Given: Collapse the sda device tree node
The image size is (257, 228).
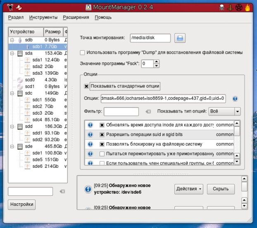Looking at the screenshot, I should click(12, 53).
